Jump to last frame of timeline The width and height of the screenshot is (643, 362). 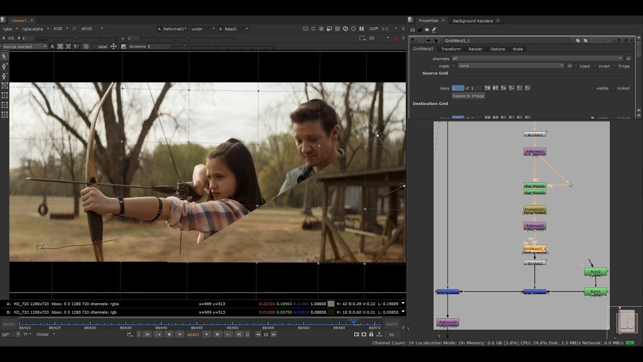pyautogui.click(x=239, y=334)
